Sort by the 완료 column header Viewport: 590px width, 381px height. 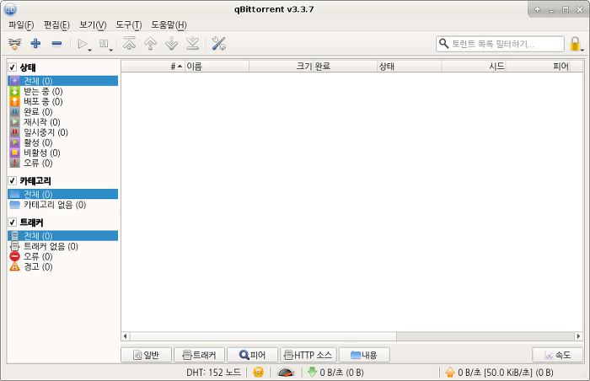point(346,67)
